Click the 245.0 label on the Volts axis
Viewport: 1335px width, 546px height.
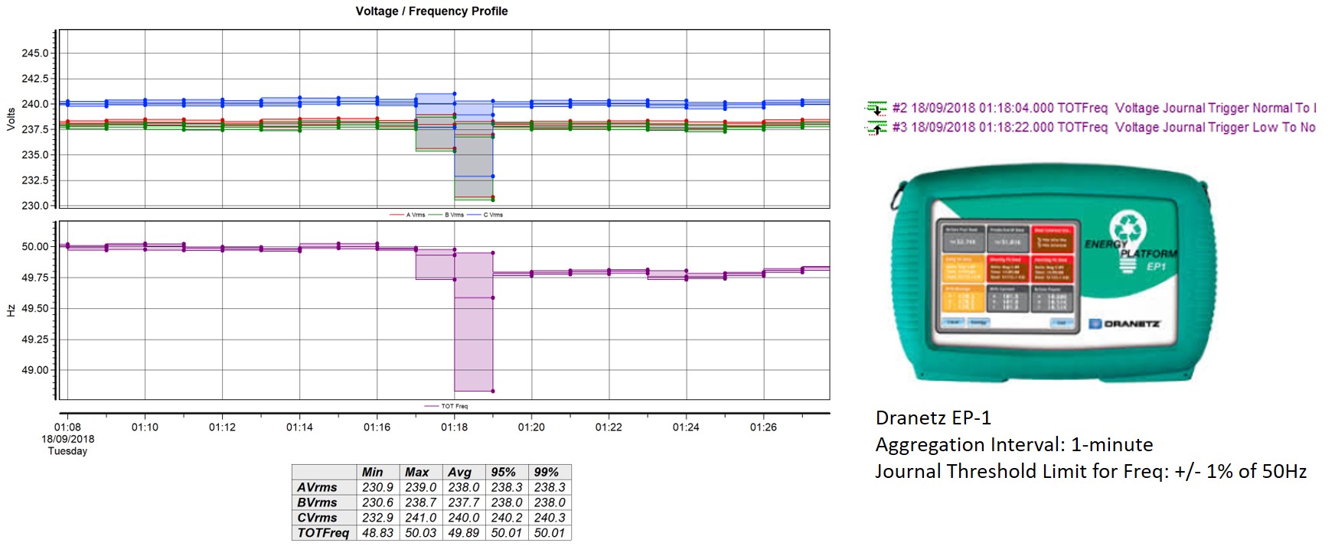[34, 54]
